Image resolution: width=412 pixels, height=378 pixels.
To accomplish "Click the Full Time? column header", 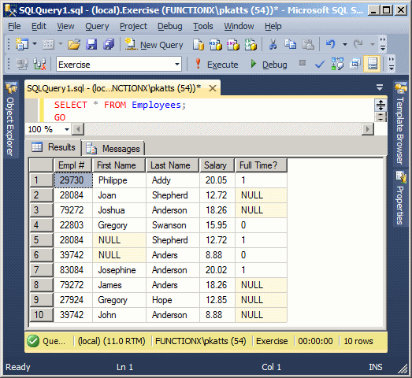I will 262,165.
